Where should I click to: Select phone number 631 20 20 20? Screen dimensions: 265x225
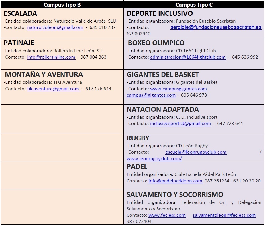click(x=247, y=181)
